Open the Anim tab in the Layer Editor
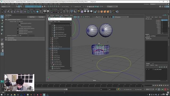Viewport: 170px width, 96px height. pyautogui.click(x=153, y=63)
